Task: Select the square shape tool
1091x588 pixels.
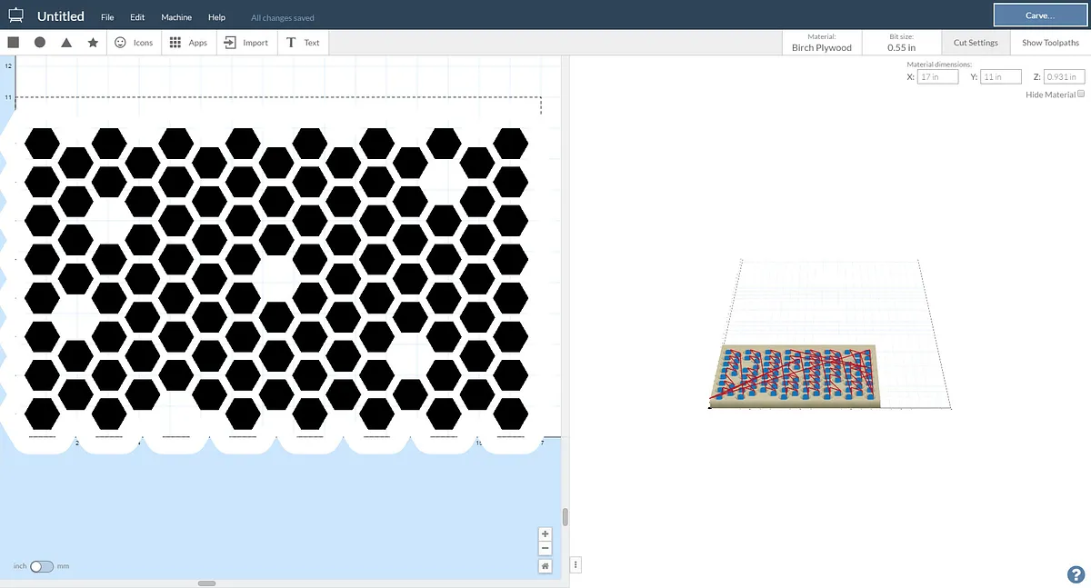Action: coord(14,43)
